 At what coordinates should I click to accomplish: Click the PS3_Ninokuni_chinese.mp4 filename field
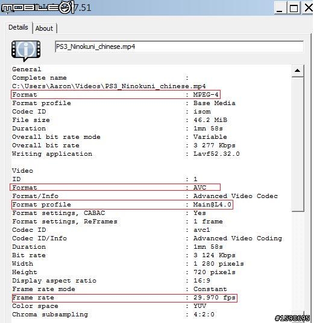[x=179, y=46]
